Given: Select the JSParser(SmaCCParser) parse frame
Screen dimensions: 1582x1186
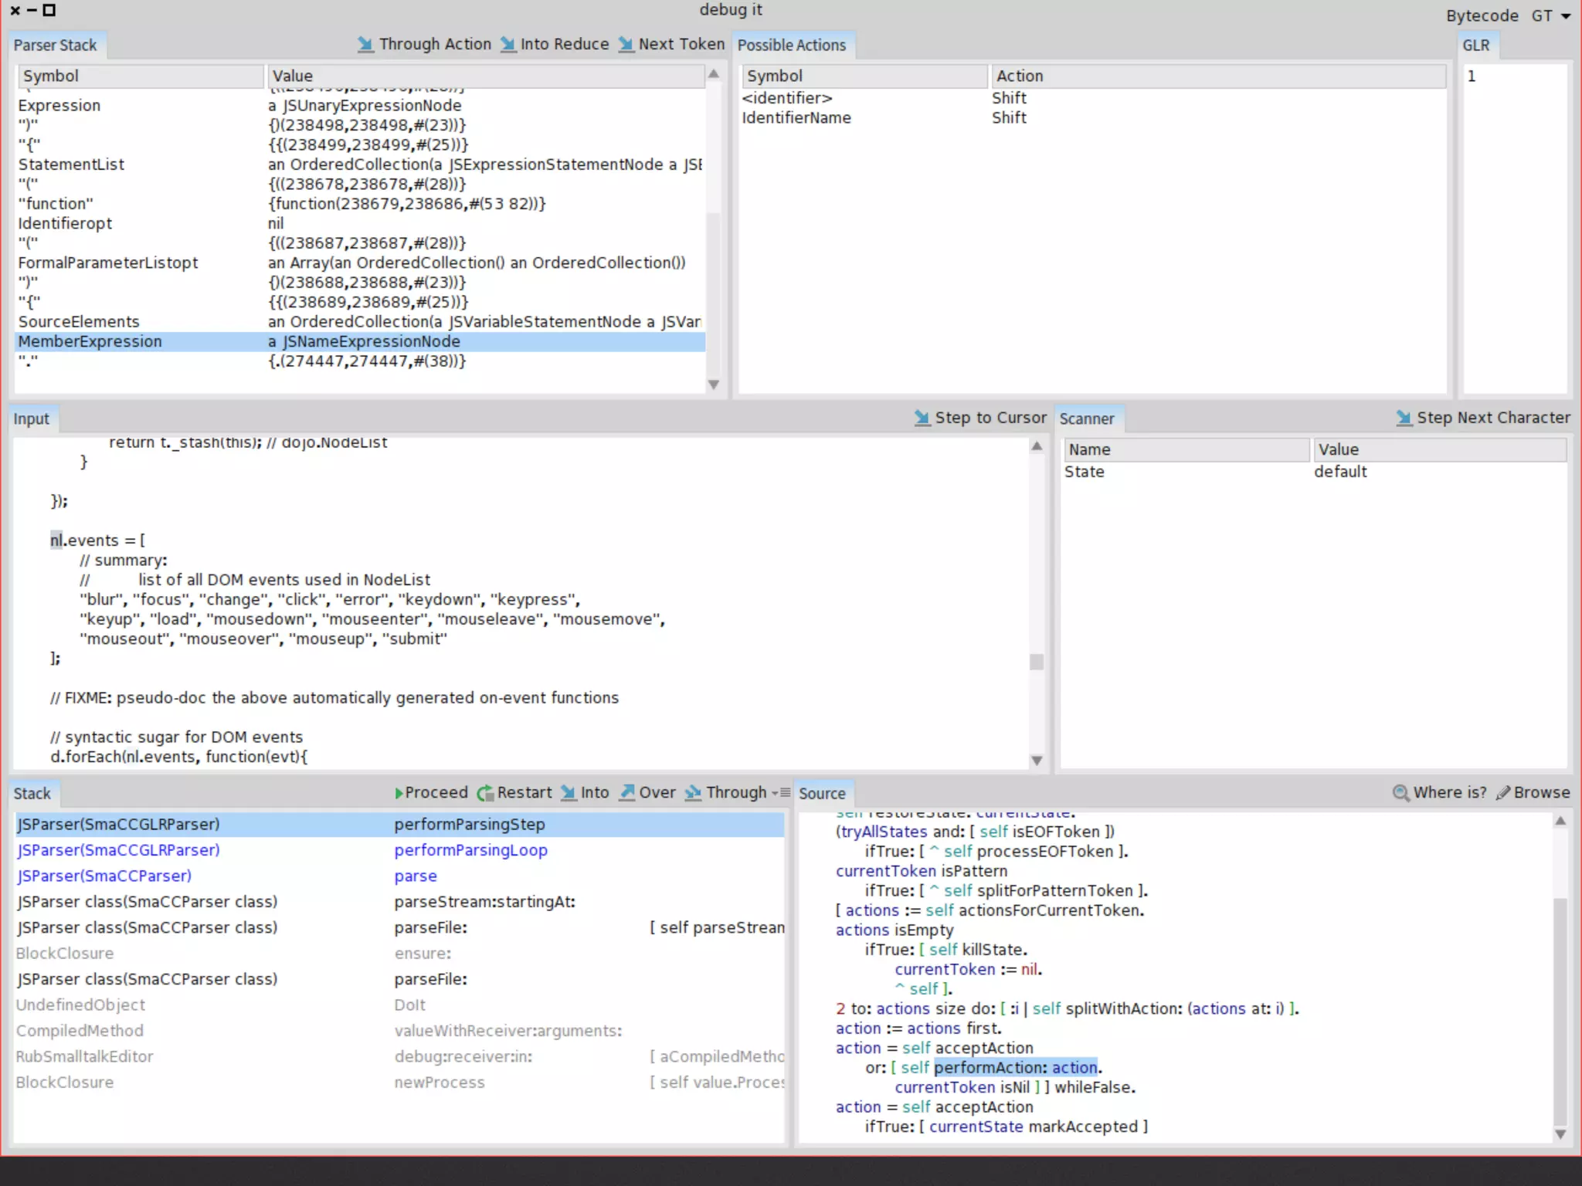Looking at the screenshot, I should point(399,876).
